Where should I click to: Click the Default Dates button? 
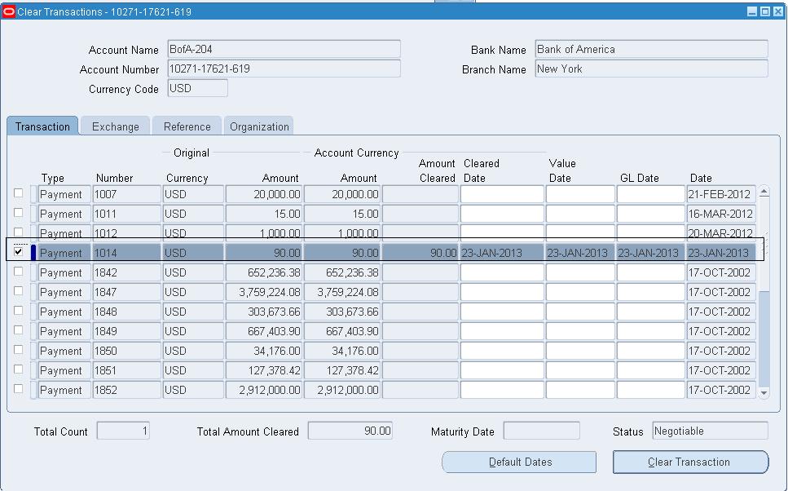coord(518,462)
